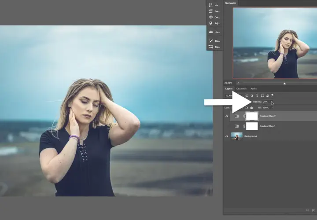Click the woman photo on the canvas
The height and width of the screenshot is (220, 317).
point(106,111)
